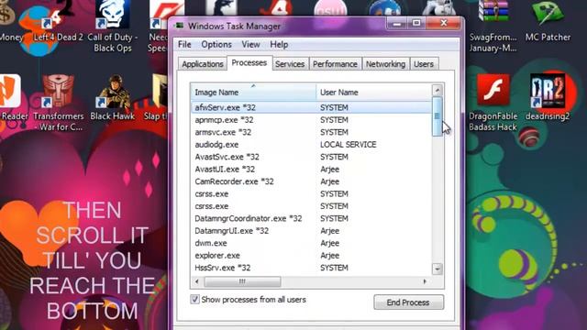Click vertical scrollbar down arrow
This screenshot has width=587, height=330.
point(437,269)
